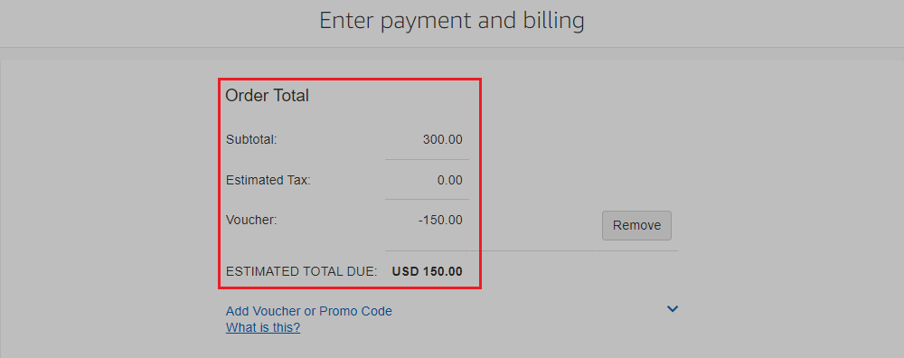Viewport: 904px width, 358px height.
Task: Click the divider line under the Estimated Tax amount
Action: point(427,200)
